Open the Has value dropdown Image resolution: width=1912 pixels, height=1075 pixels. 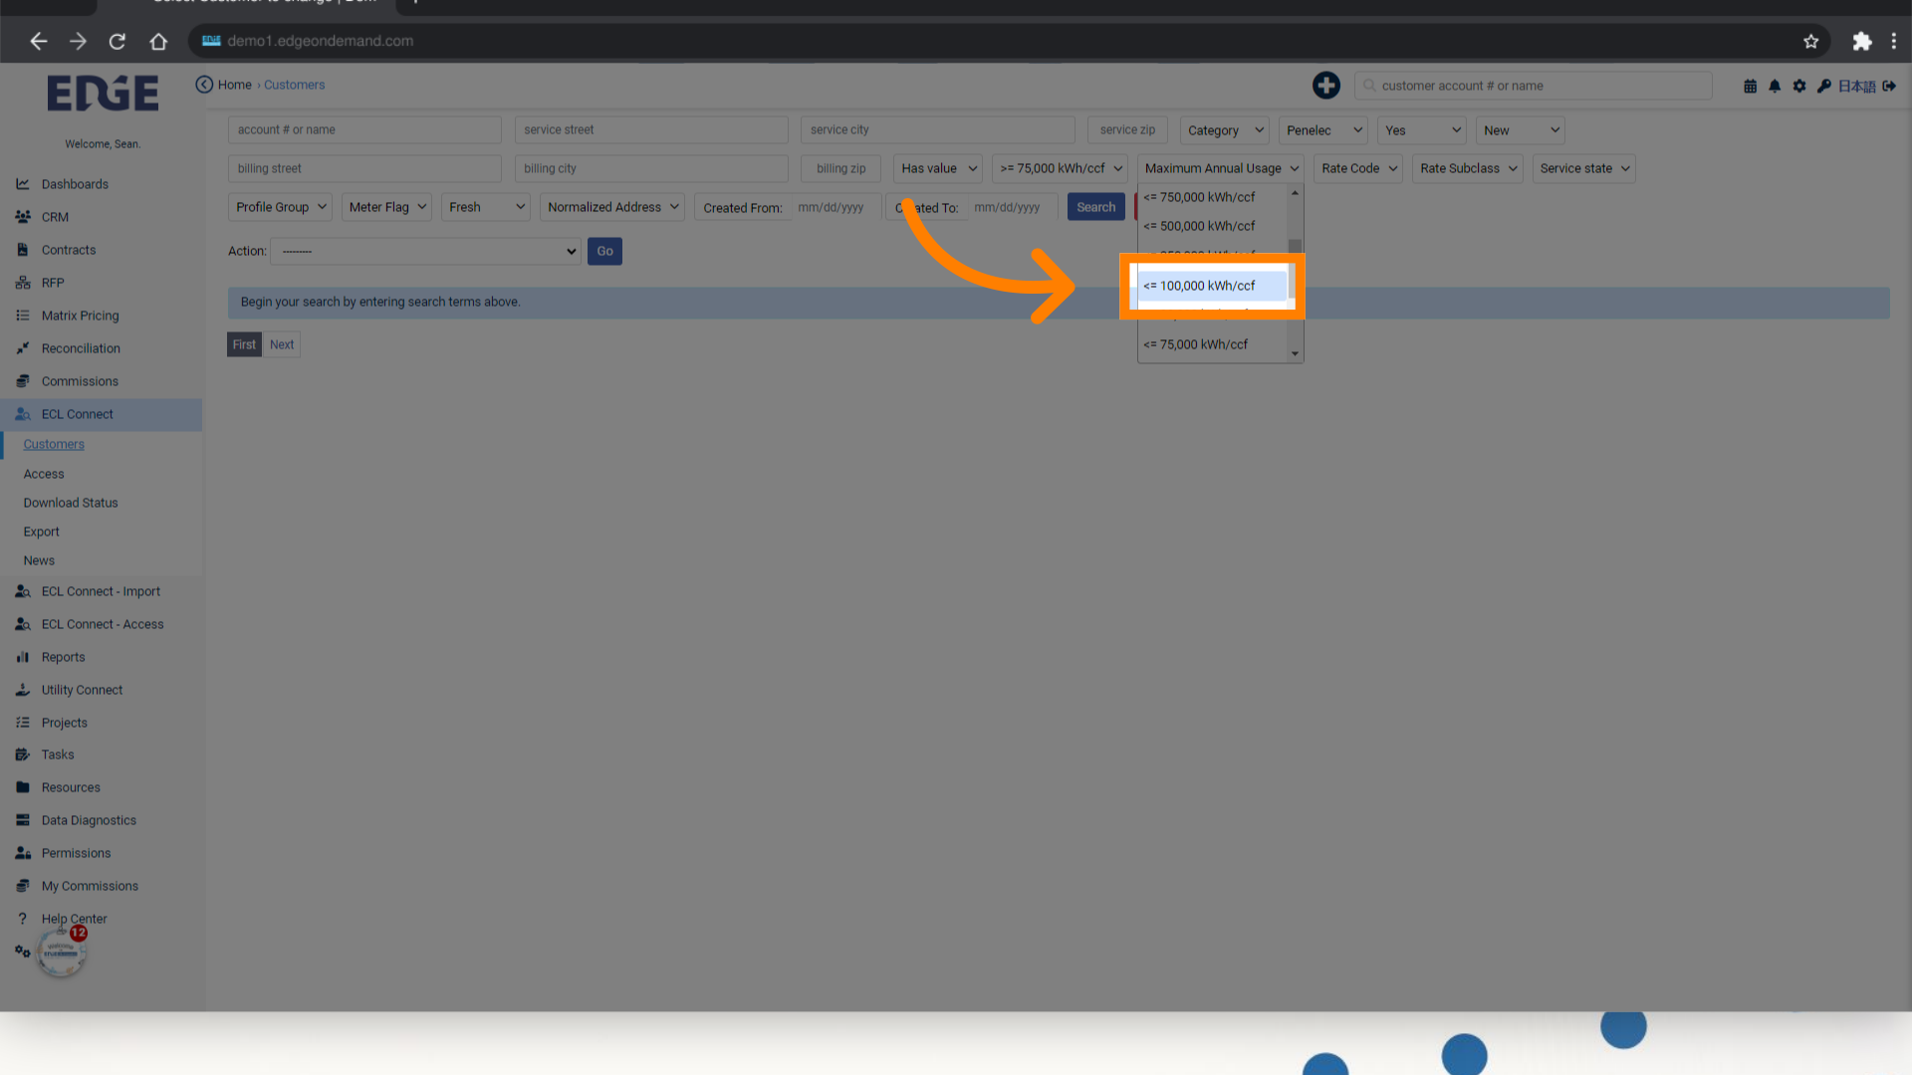click(937, 168)
